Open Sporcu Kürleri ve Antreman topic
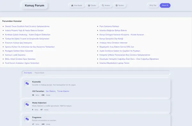Screen dimensions: 192x126 (x=30, y=47)
